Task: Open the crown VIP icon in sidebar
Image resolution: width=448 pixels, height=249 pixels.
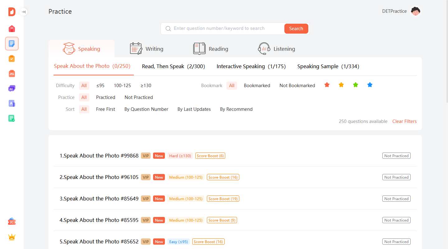Action: click(x=12, y=237)
